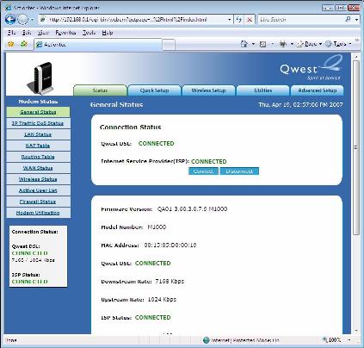Screen dimensions: 364x348
Task: Switch to the Advanced Setup tab
Action: click(317, 90)
